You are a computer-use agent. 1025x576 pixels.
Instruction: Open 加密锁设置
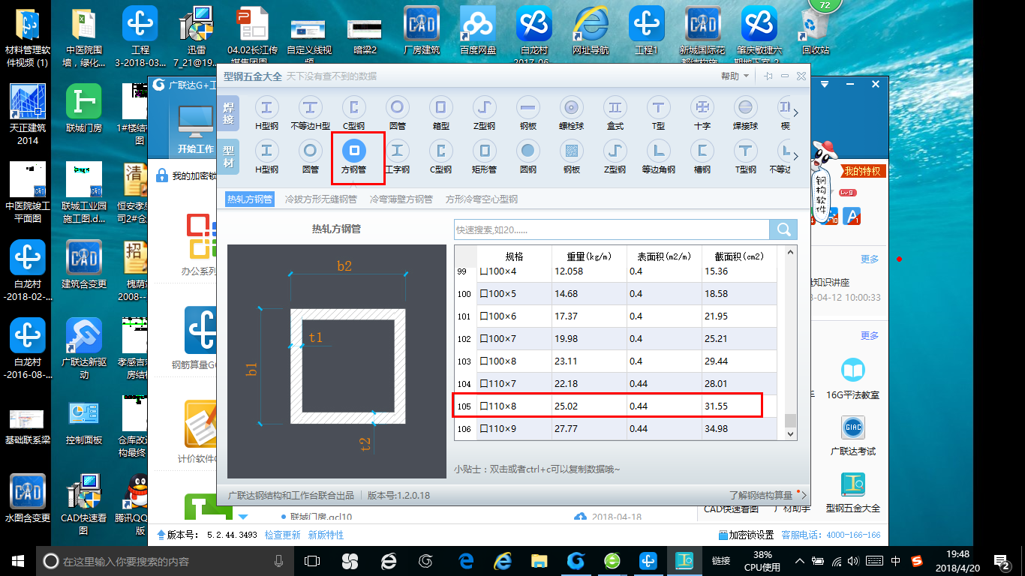point(746,535)
